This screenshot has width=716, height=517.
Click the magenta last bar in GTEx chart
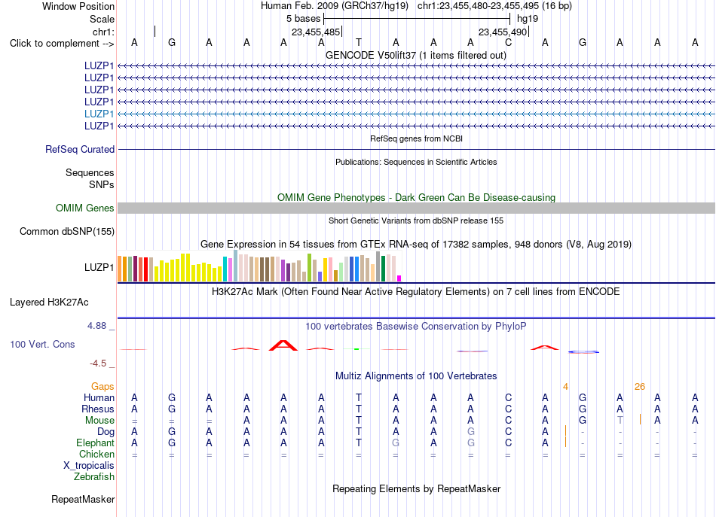[x=399, y=278]
